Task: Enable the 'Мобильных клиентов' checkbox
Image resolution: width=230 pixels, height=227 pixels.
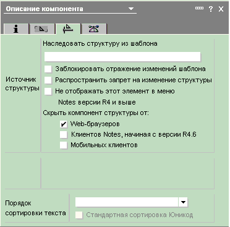Action: click(x=64, y=145)
